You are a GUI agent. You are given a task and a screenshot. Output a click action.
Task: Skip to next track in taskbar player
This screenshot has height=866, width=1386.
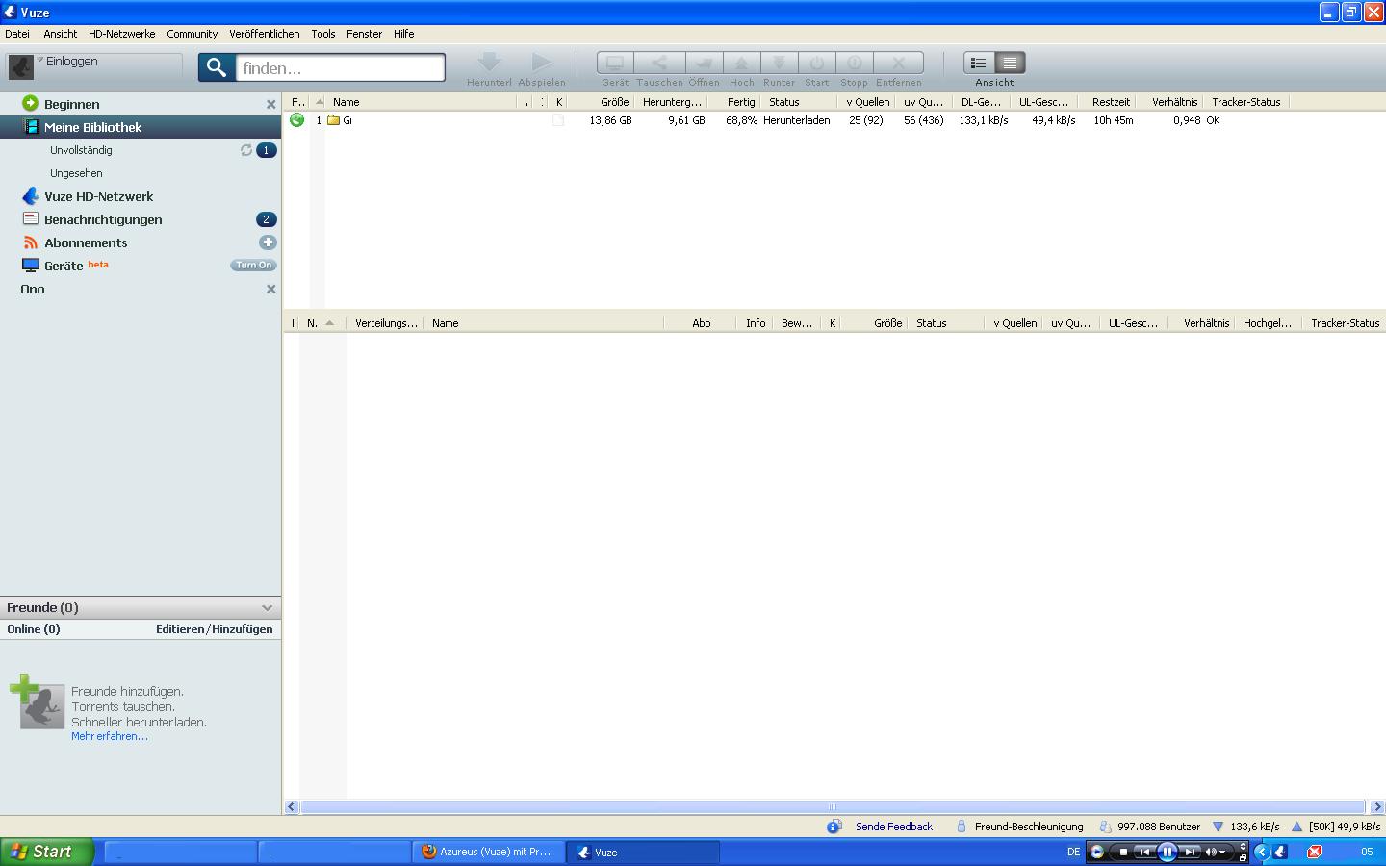(x=1191, y=852)
